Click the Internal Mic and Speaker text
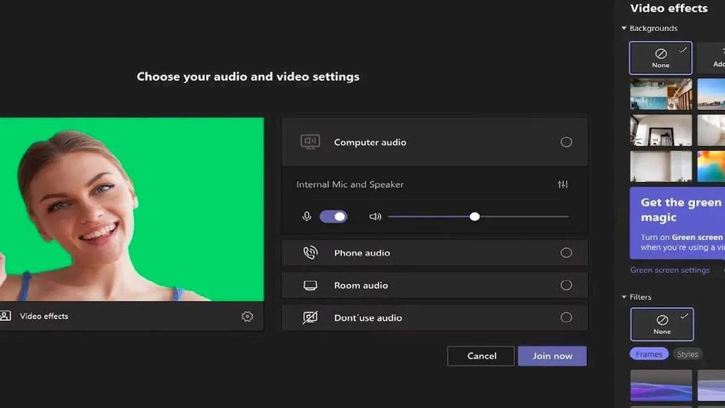 pos(350,184)
